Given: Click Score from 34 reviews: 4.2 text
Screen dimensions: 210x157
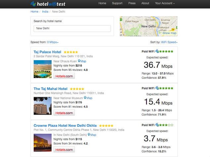Looking at the screenshot, I should click(x=70, y=143).
